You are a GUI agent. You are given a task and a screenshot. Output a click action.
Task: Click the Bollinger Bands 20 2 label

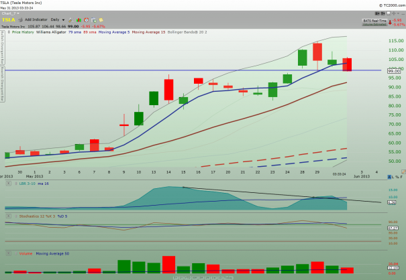click(187, 32)
